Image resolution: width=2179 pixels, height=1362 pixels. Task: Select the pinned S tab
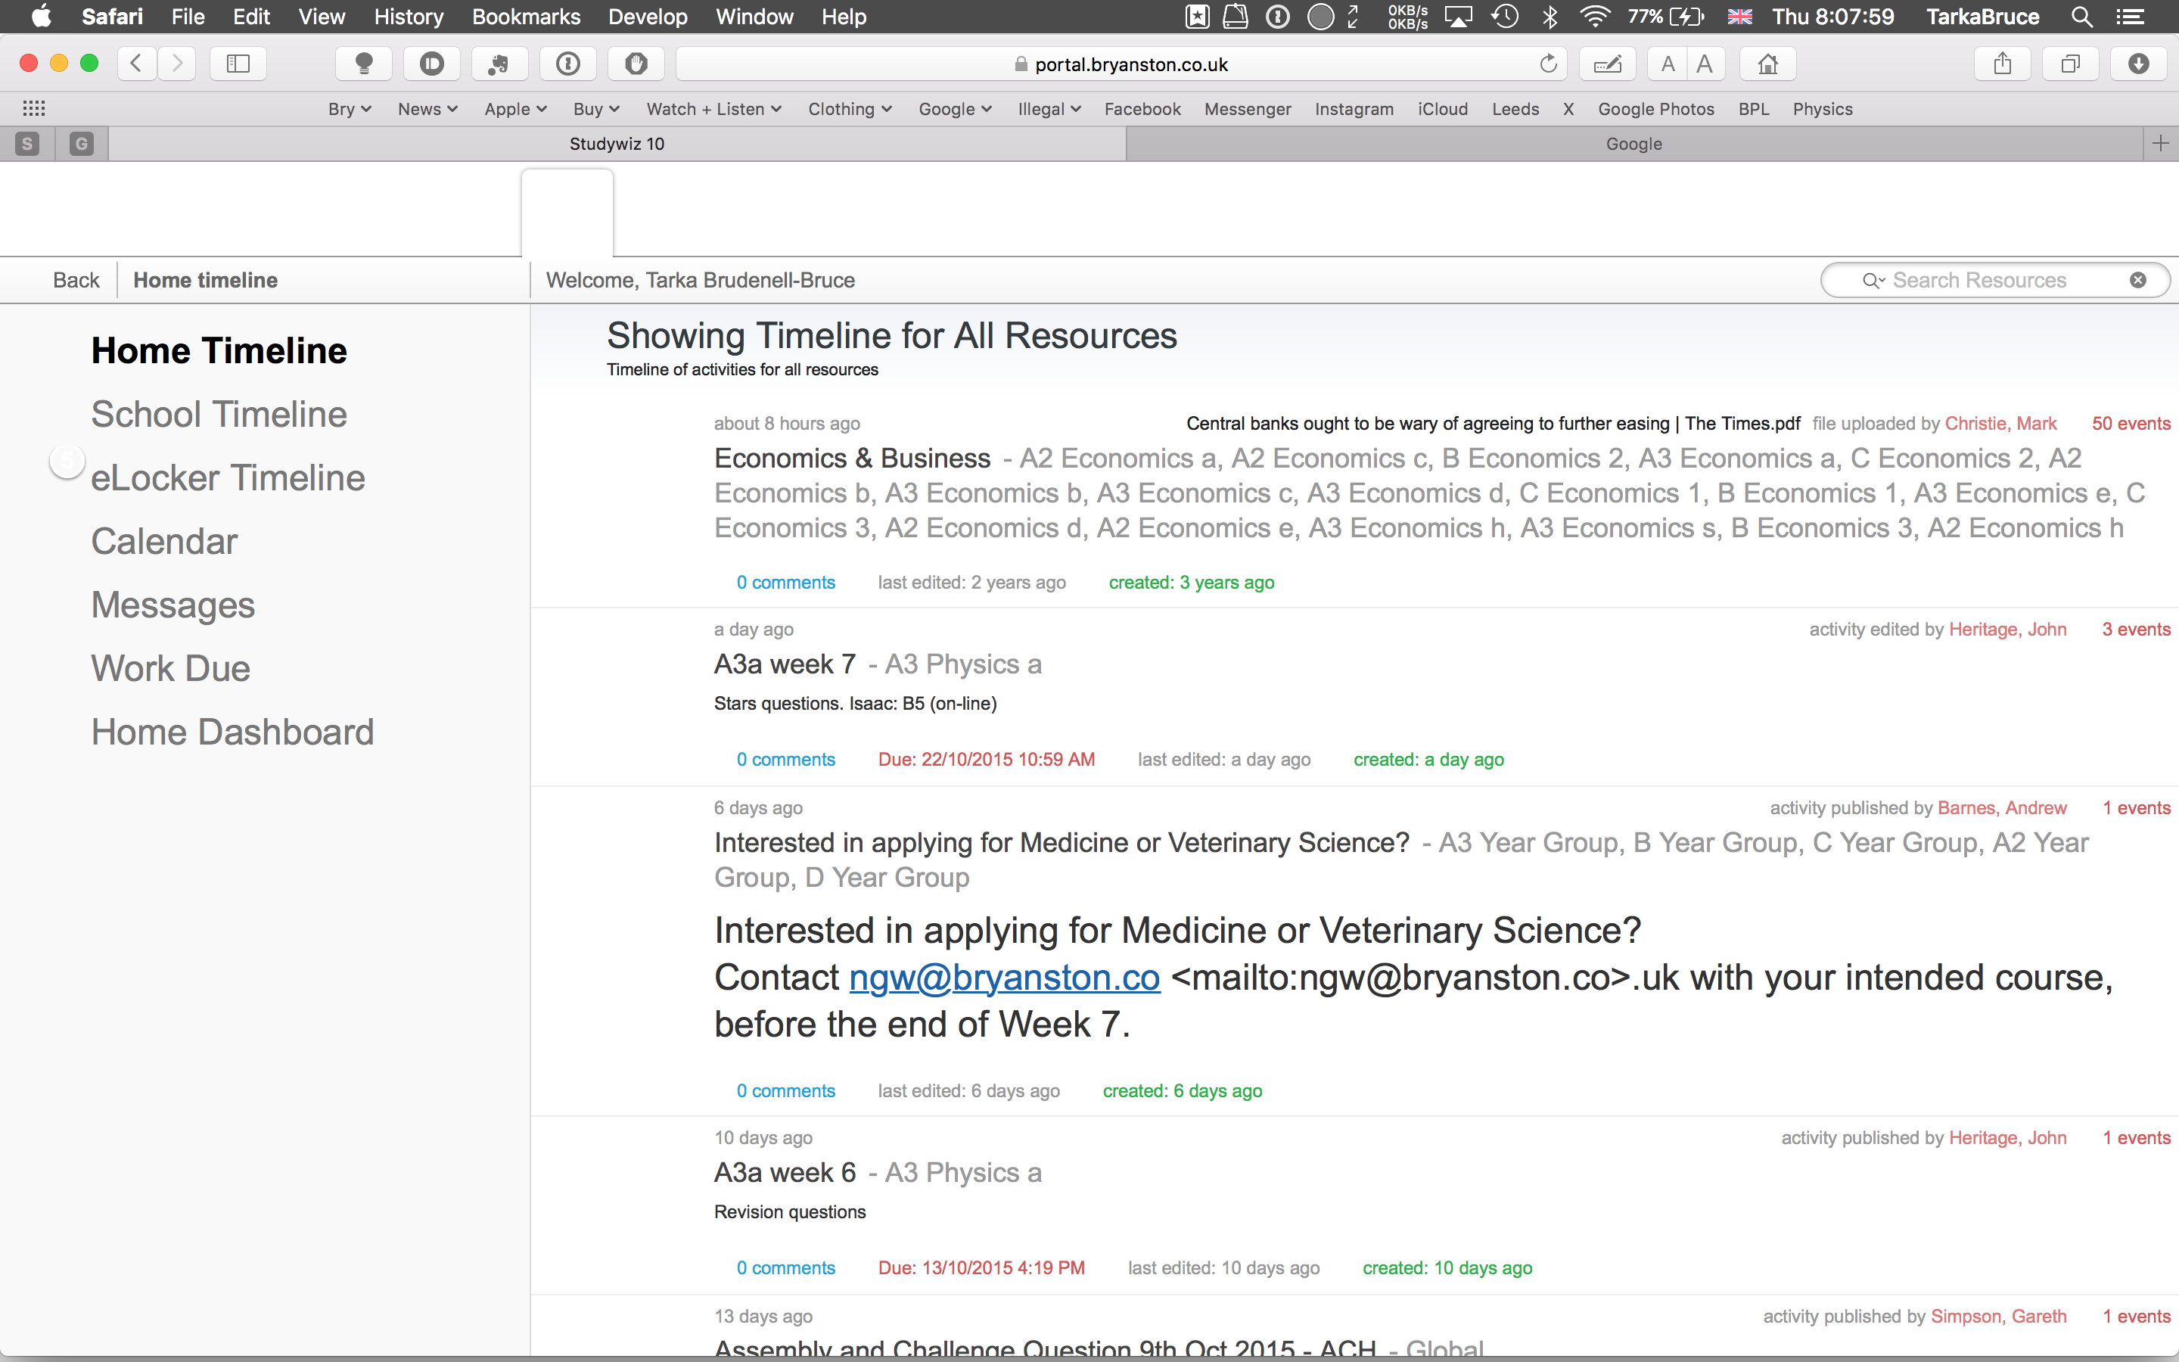pyautogui.click(x=27, y=144)
